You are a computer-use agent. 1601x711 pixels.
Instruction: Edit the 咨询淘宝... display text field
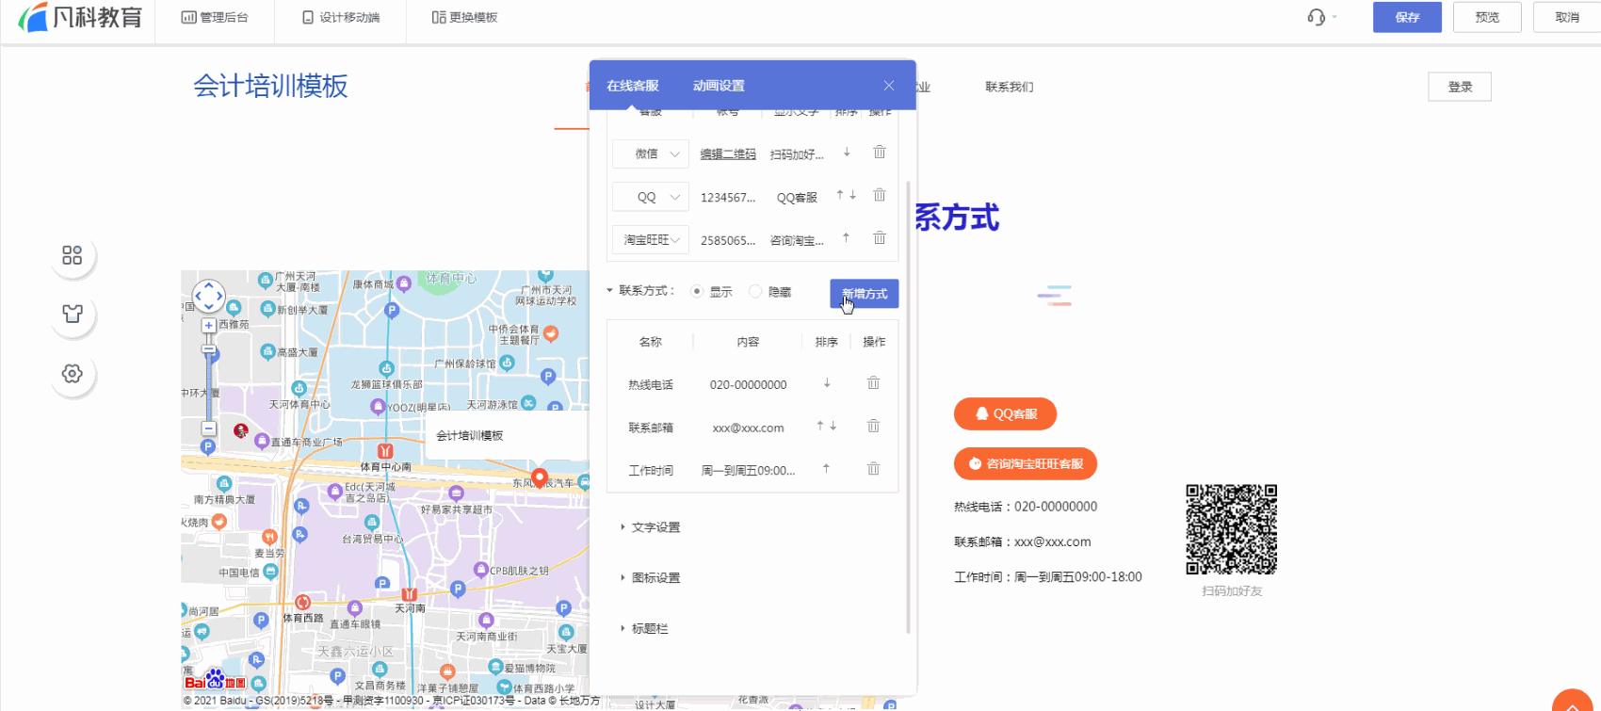[797, 240]
